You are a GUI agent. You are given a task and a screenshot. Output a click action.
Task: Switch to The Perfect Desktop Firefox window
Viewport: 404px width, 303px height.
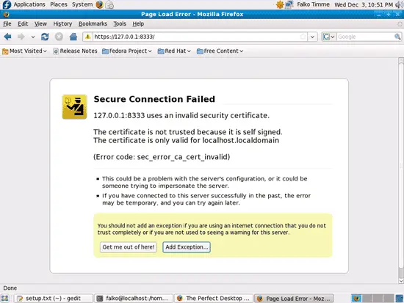point(214,299)
